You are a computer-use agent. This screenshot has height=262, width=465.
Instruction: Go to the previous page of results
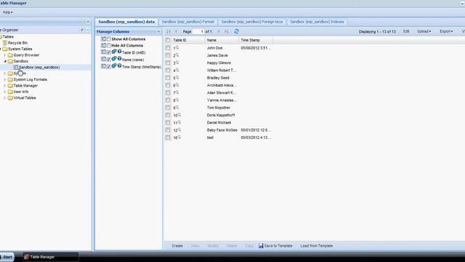[x=176, y=31]
